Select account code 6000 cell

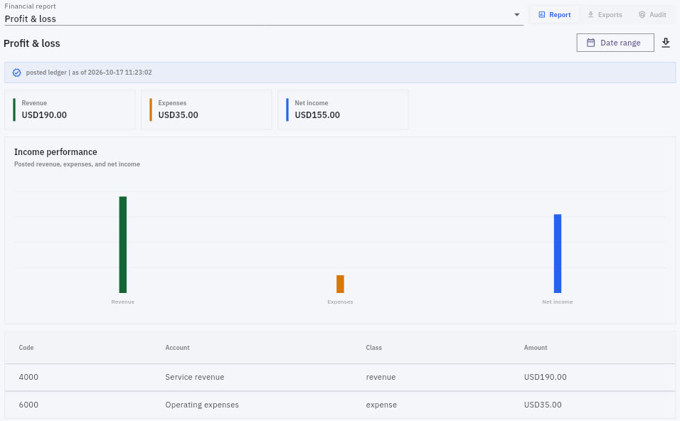click(x=28, y=405)
